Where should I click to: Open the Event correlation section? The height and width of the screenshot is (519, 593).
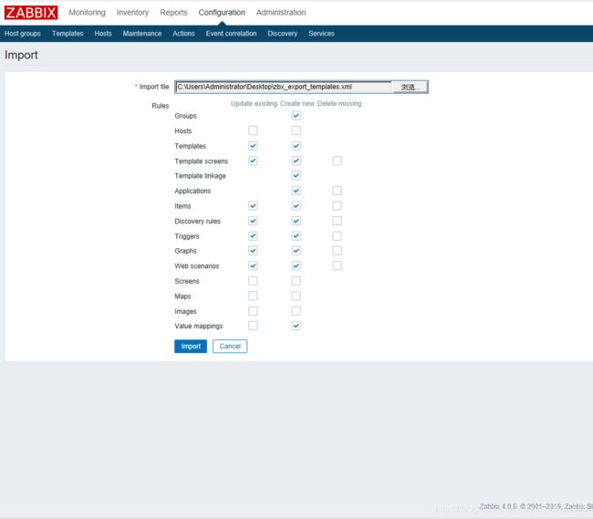tap(231, 34)
